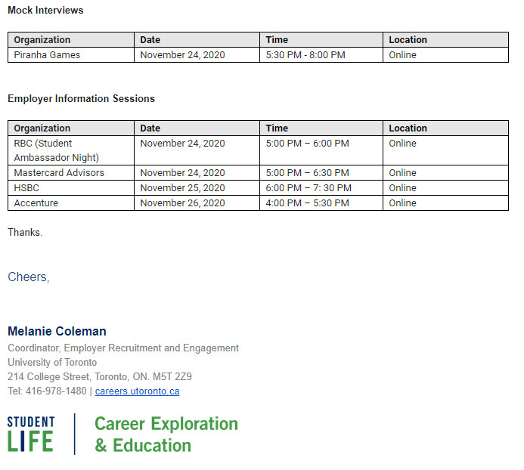This screenshot has height=470, width=524.
Task: Click the '5:00 PM – 6:30 PM' time cell
Action: (321, 173)
